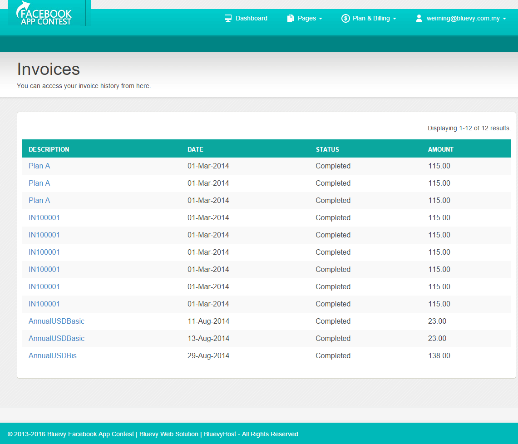Click the footer copyright text

(153, 434)
